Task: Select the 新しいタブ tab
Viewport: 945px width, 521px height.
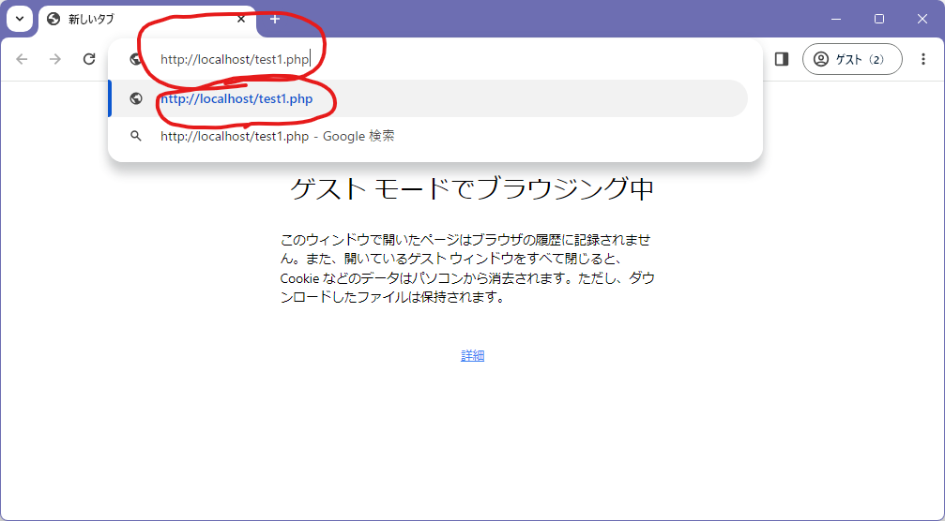Action: (131, 19)
